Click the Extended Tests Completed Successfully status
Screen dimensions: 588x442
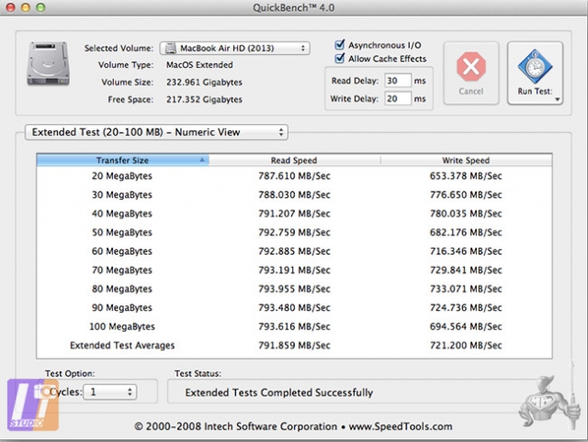click(x=279, y=392)
